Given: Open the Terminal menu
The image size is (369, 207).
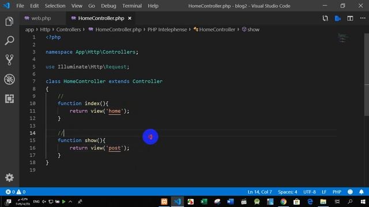Looking at the screenshot, I should pos(132,6).
